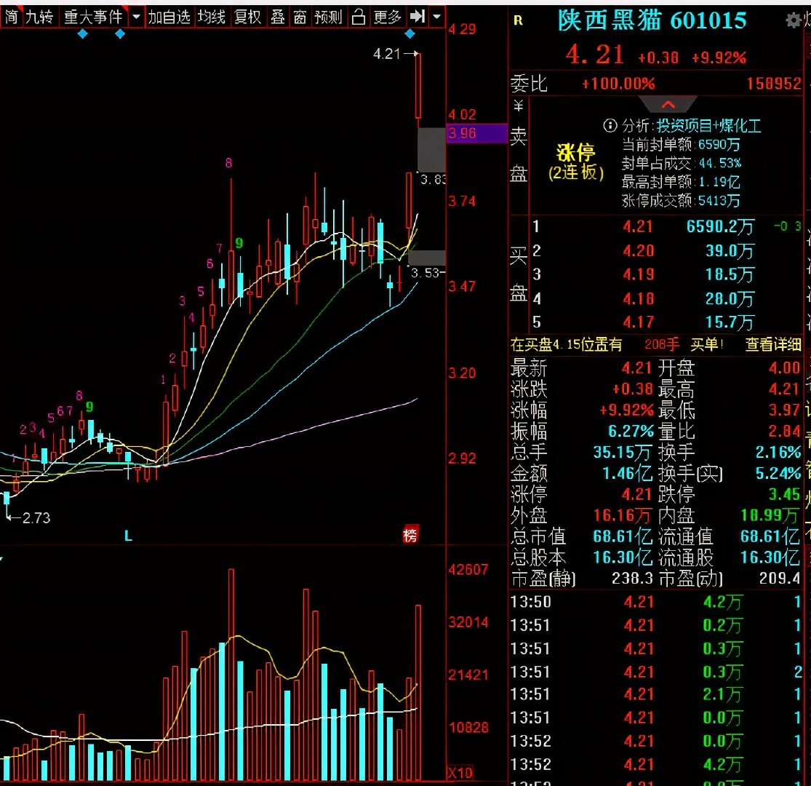This screenshot has height=786, width=811.
Task: Collapse the 涨停 analysis panel chevron
Action: (667, 104)
